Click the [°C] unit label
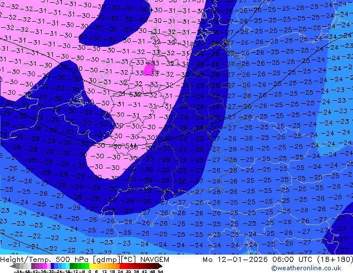The height and width of the screenshot is (273, 353). pos(128,260)
